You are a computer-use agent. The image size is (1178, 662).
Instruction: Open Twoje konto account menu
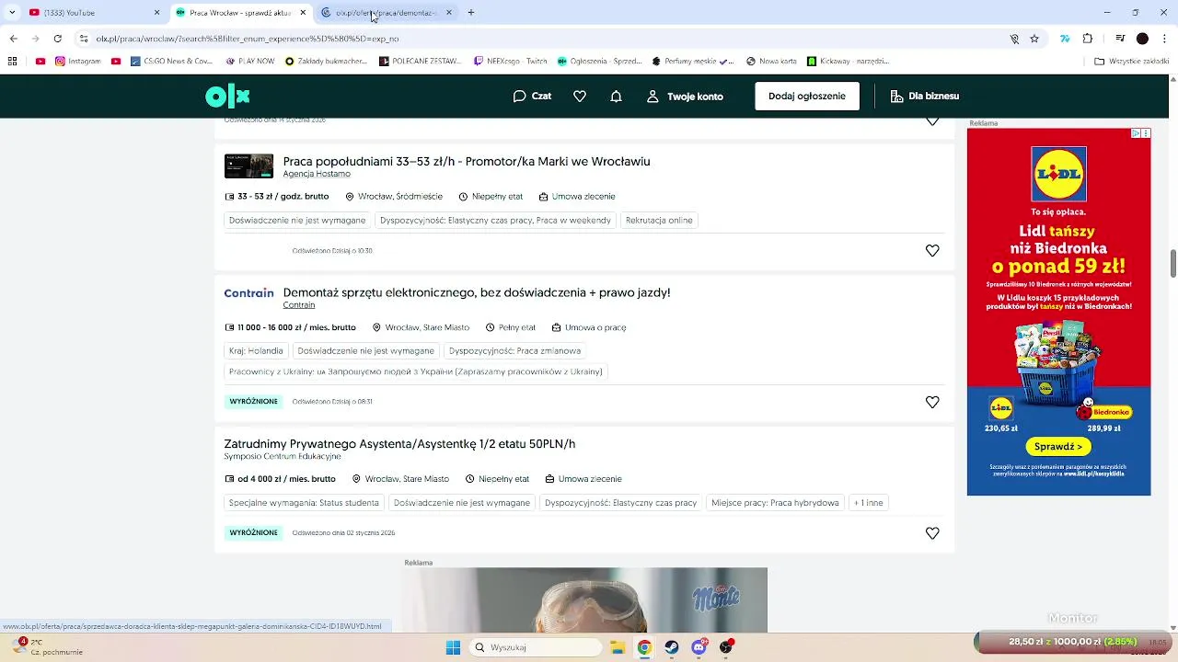click(685, 96)
